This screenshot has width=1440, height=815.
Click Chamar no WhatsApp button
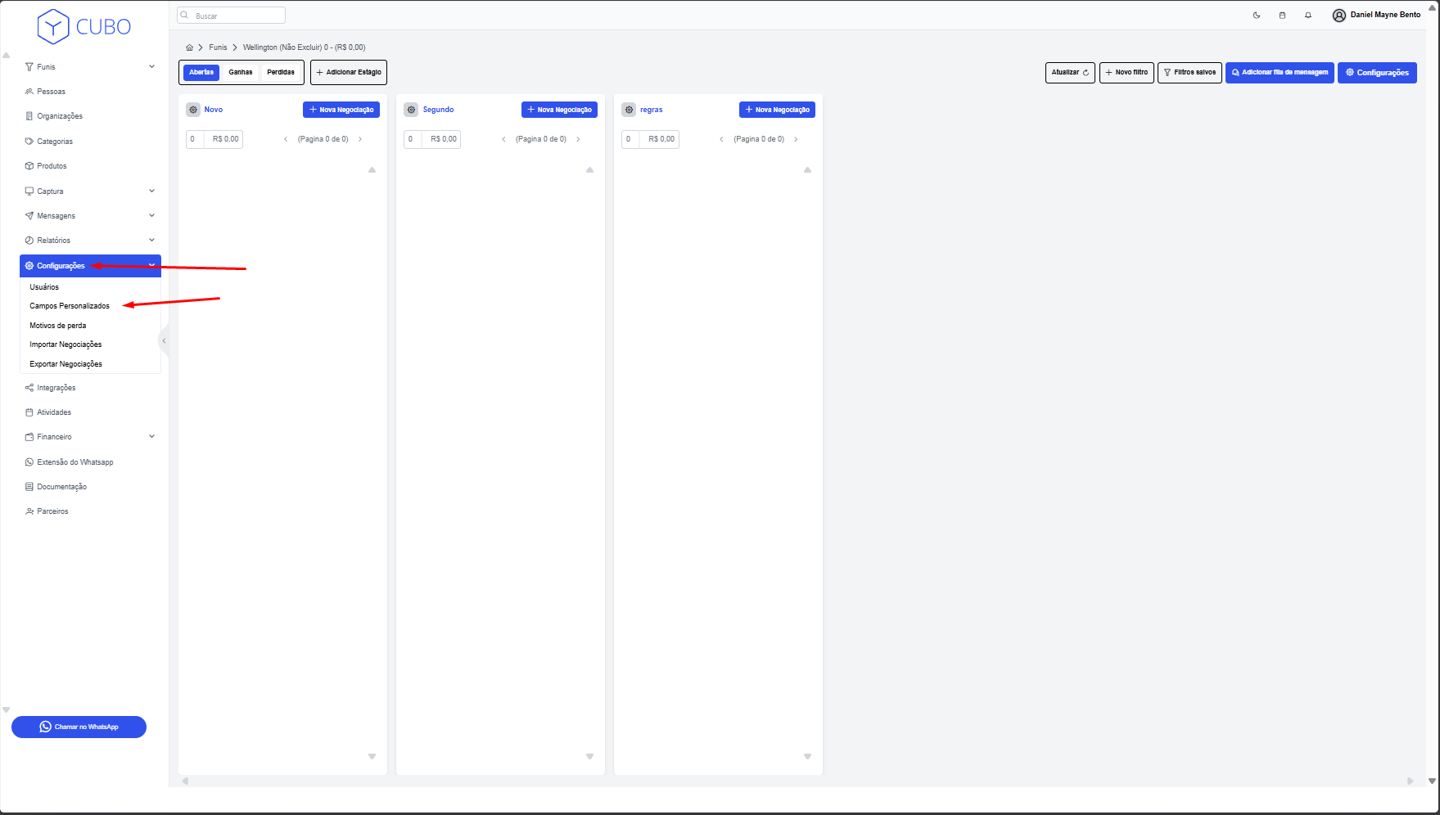(79, 727)
